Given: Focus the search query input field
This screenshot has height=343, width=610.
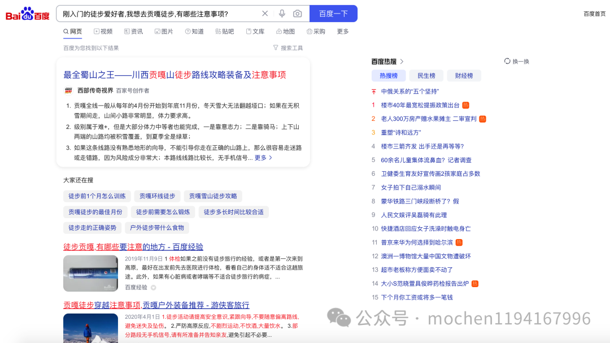Looking at the screenshot, I should point(159,14).
